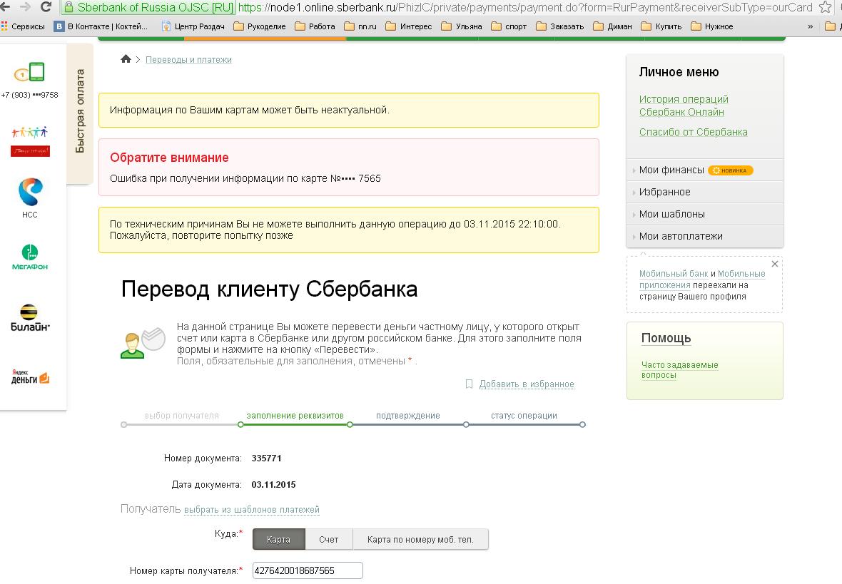Open the Интерес bookmarks folder
This screenshot has width=842, height=584.
tap(409, 26)
